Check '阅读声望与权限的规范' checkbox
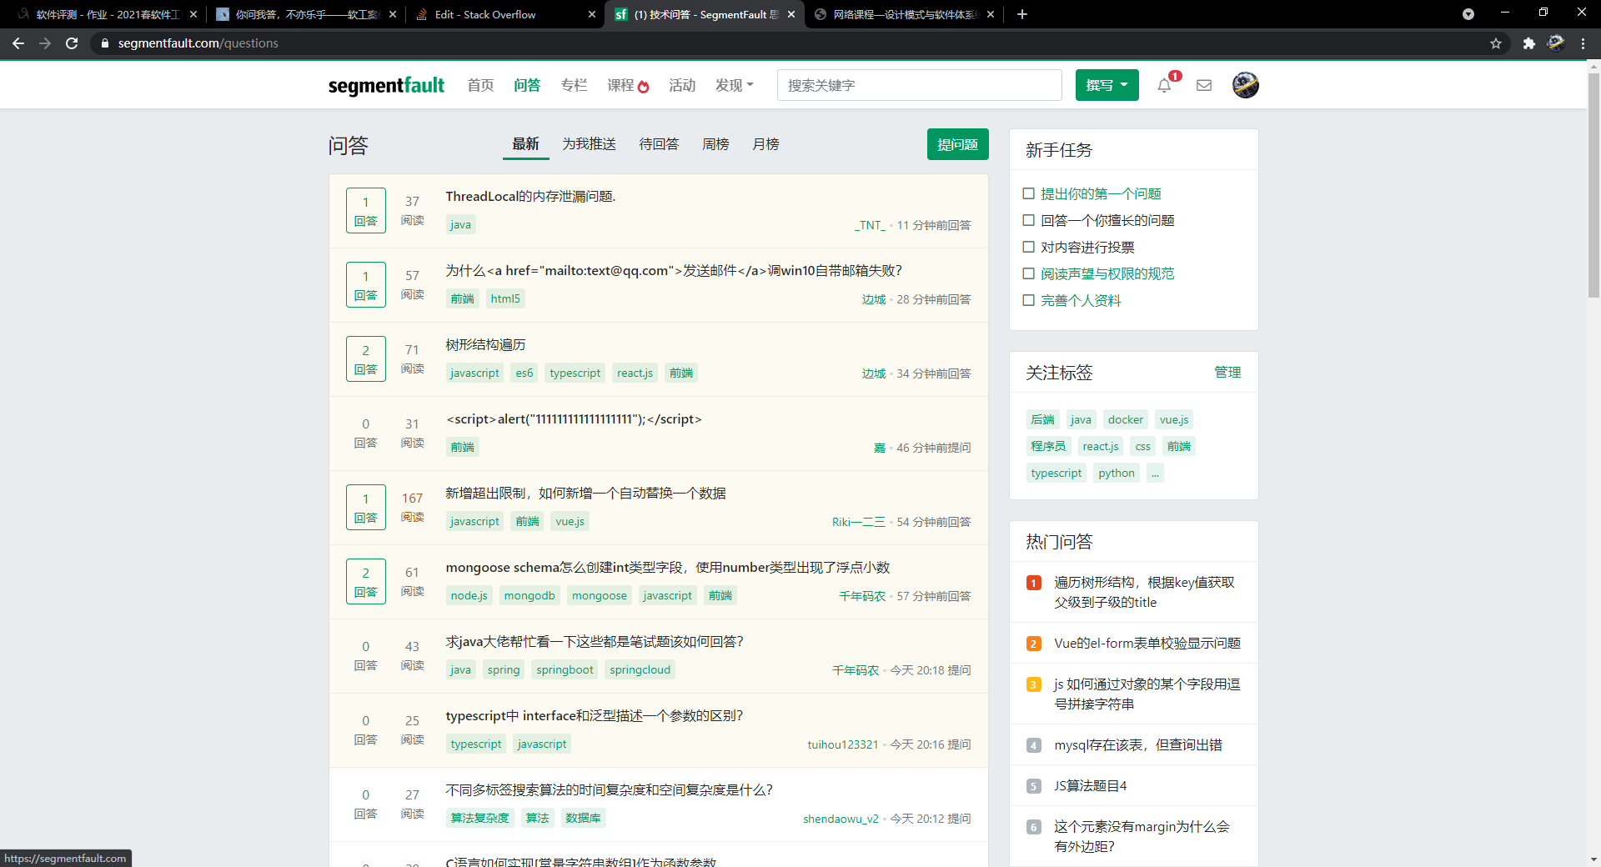 1029,273
